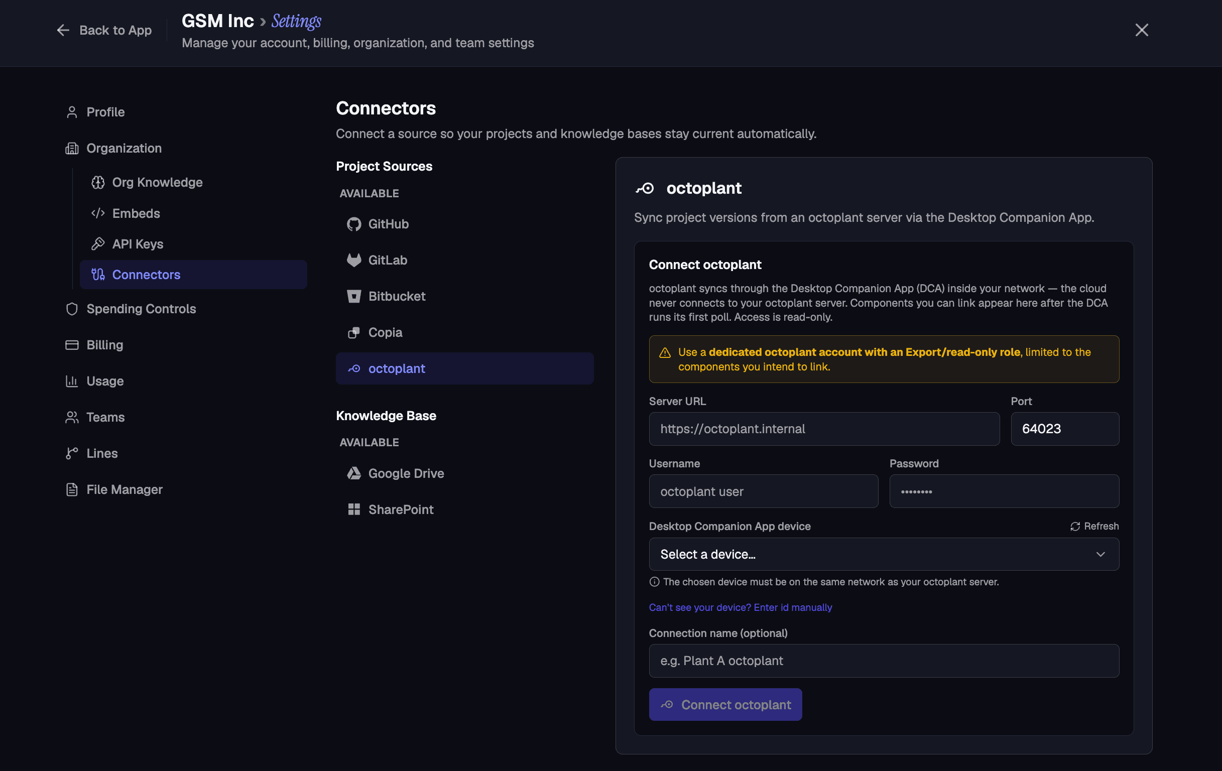
Task: Click the Connection name input field
Action: pyautogui.click(x=884, y=661)
